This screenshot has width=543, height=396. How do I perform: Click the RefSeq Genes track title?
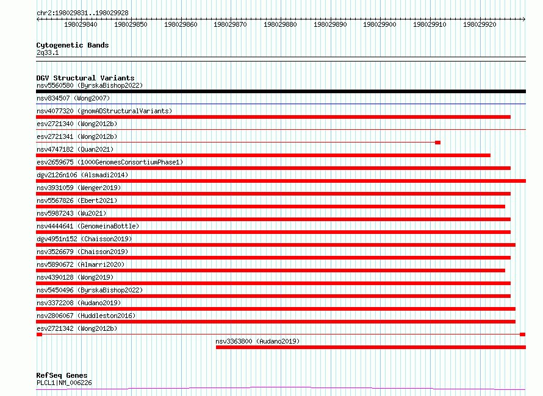(x=62, y=375)
